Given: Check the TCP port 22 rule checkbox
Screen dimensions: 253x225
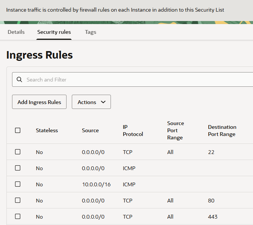Looking at the screenshot, I should (x=18, y=152).
